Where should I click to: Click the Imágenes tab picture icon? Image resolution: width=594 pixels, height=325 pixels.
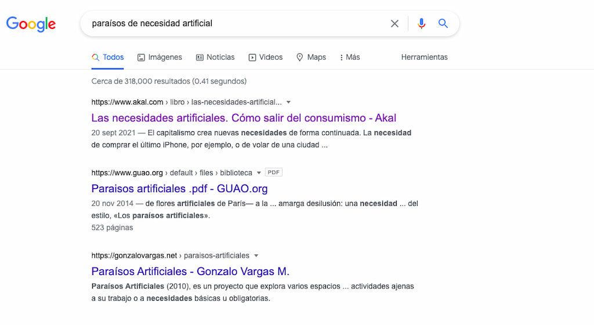tap(141, 57)
